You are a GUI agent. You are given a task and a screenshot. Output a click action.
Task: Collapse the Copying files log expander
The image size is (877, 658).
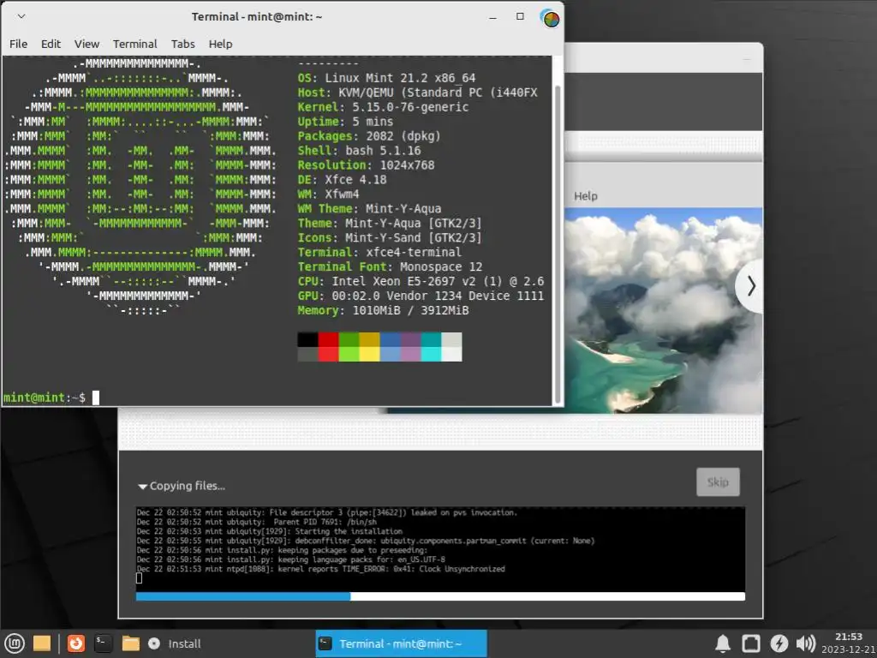(143, 487)
